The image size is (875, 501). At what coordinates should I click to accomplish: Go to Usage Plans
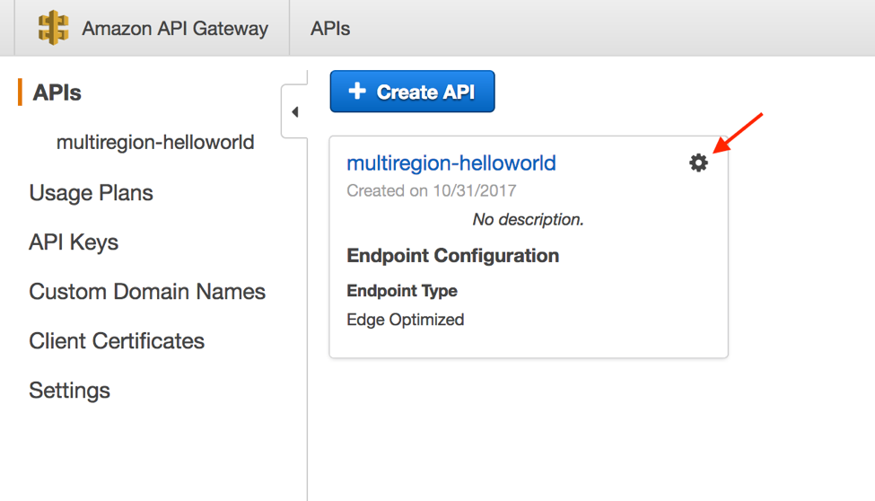(91, 193)
